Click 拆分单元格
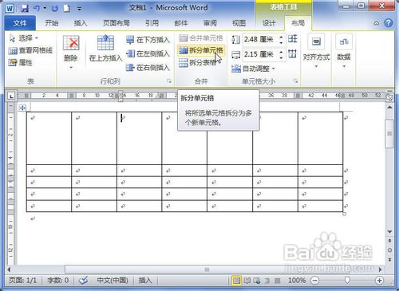The height and width of the screenshot is (291, 399). pos(201,50)
